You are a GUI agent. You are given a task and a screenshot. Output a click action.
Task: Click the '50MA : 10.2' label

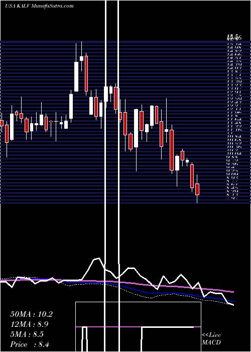[31, 314]
